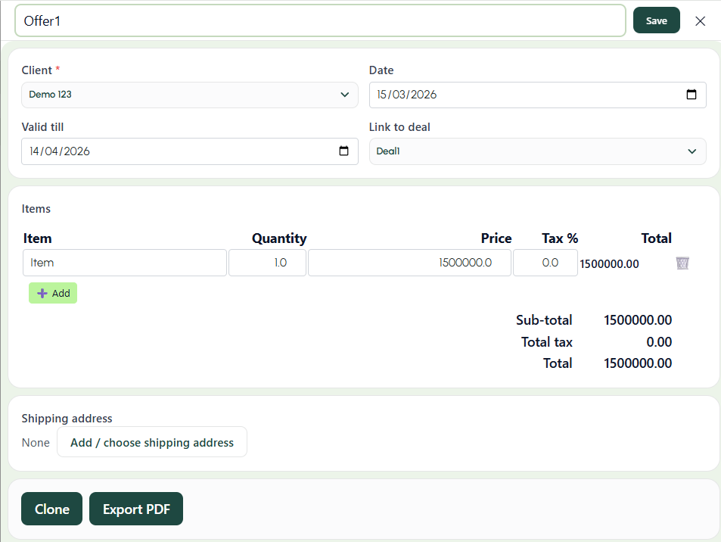The image size is (721, 542).
Task: Delete the item row using the trash icon
Action: [682, 263]
